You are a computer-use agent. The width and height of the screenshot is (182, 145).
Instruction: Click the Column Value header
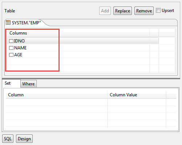[124, 95]
